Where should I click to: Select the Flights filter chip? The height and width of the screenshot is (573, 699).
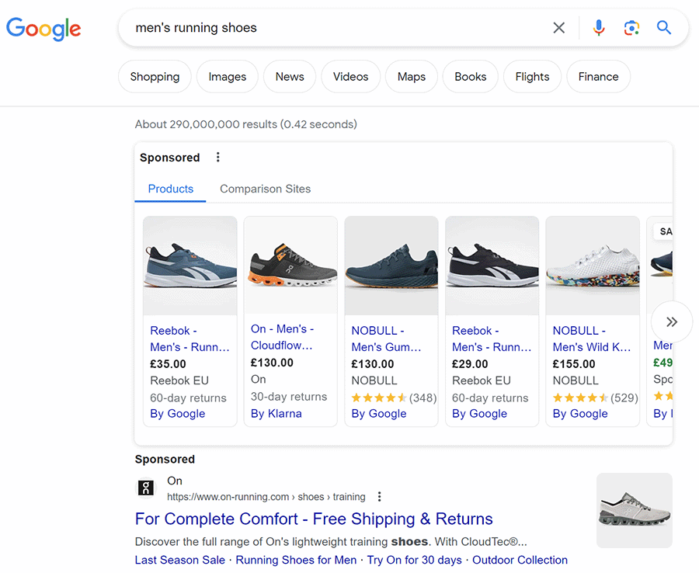(x=532, y=77)
